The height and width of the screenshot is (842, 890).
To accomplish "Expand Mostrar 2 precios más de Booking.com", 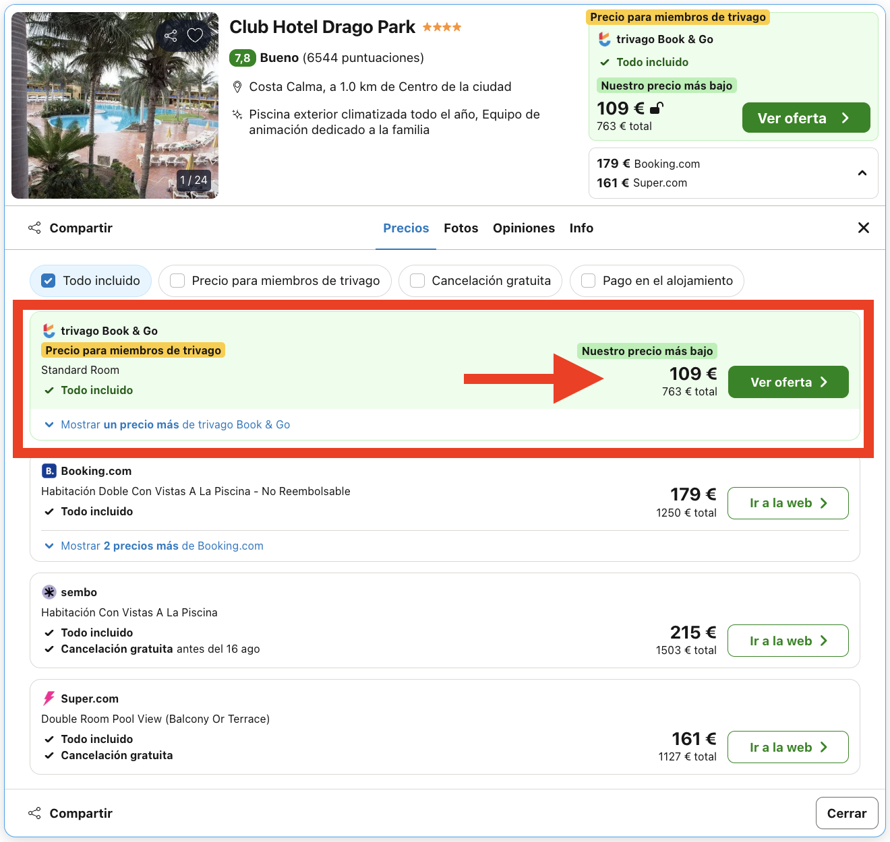I will click(x=154, y=546).
